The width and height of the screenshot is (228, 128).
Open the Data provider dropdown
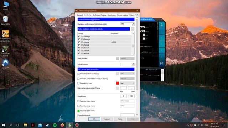[127, 58]
